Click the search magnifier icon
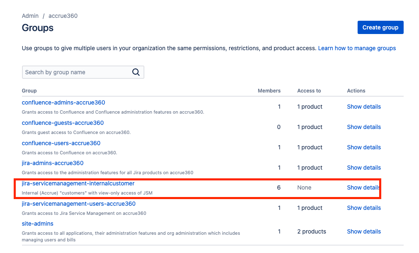This screenshot has height=253, width=419. (136, 72)
